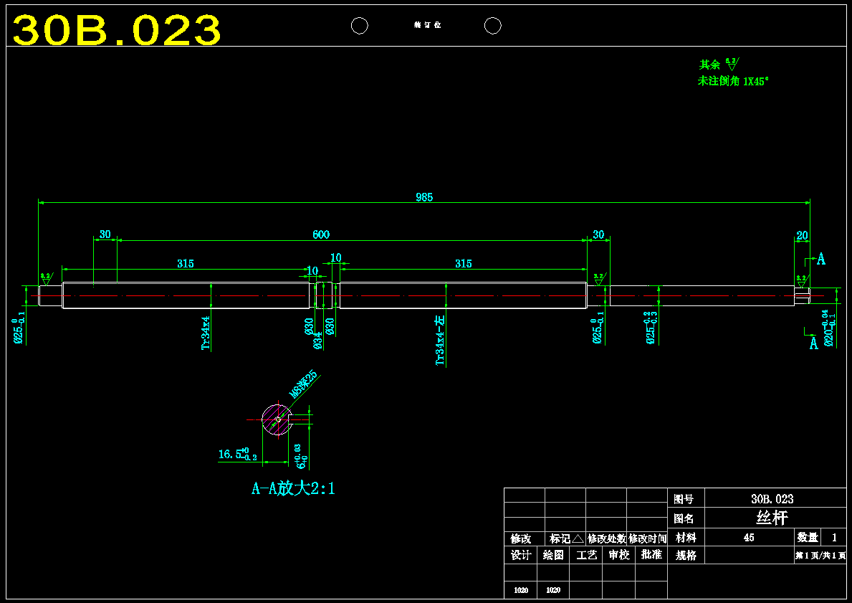Click the 315 dimension above Tr34x4-左 thread

463,264
